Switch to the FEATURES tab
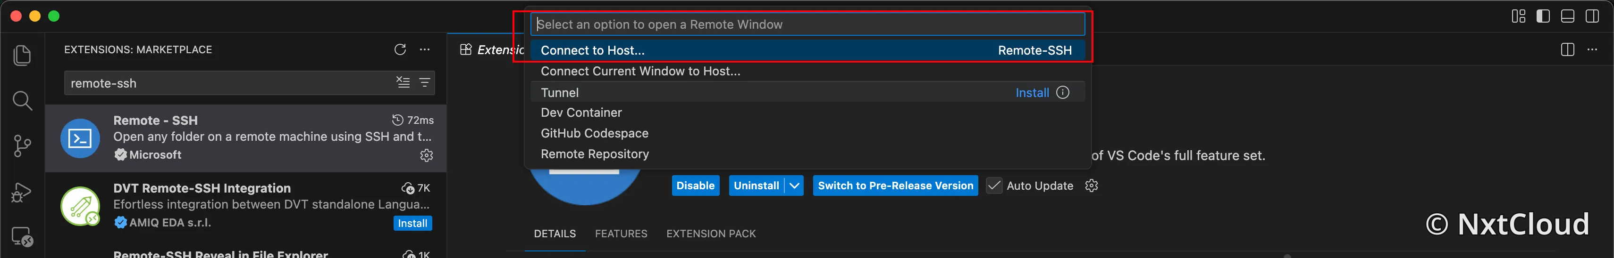This screenshot has height=258, width=1614. (x=621, y=234)
